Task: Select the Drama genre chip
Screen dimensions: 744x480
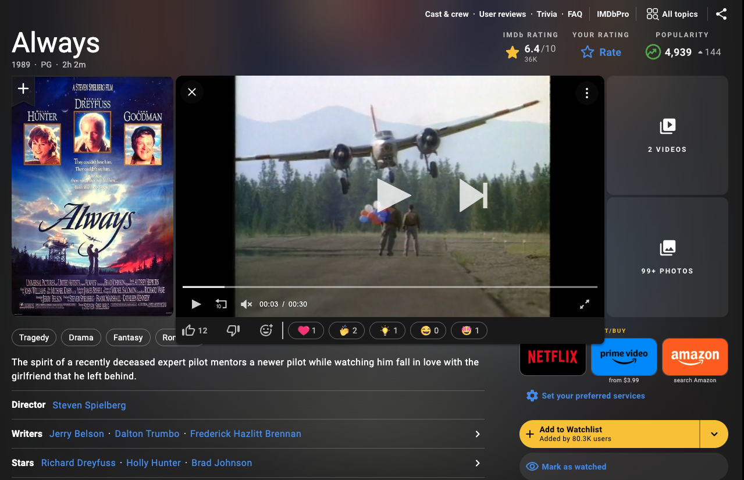Action: 81,337
